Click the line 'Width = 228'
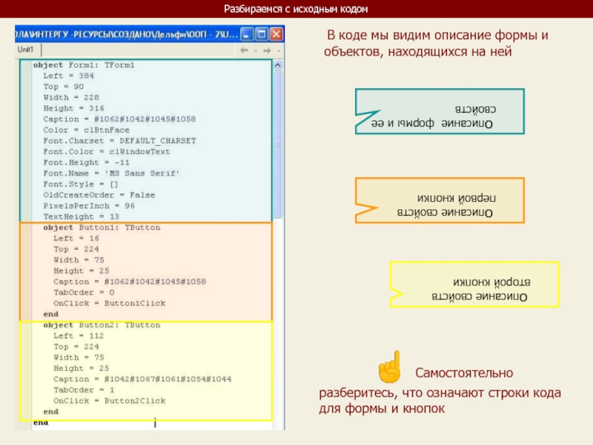Image resolution: width=593 pixels, height=445 pixels. 71,98
